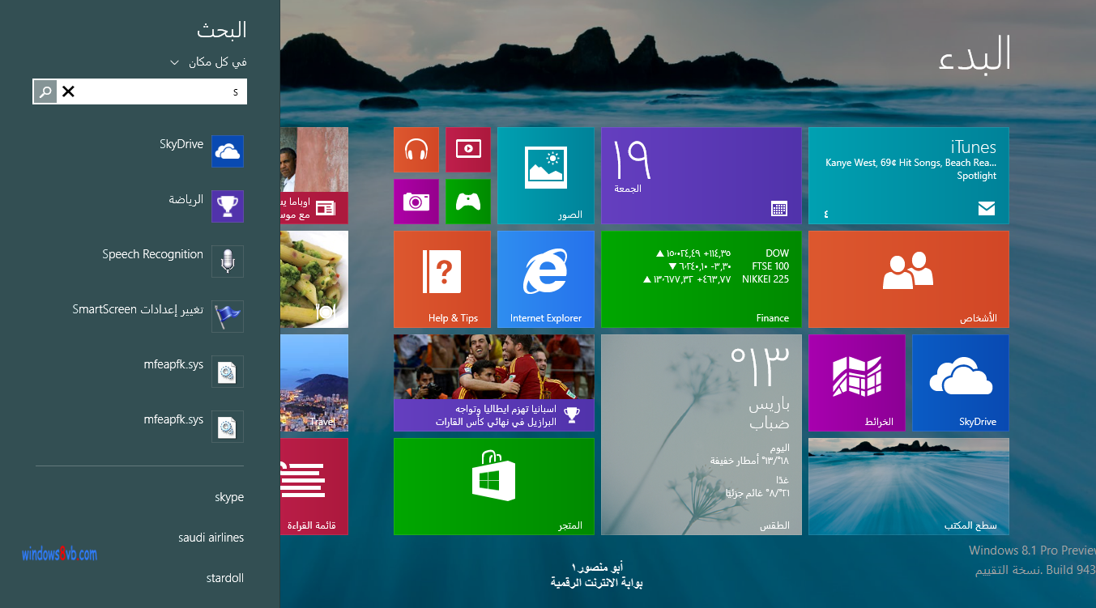Choose the saudi airlines suggestion

pos(211,538)
